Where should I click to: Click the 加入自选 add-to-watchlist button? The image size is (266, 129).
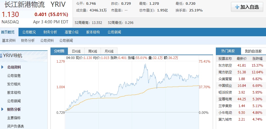(x=247, y=7)
